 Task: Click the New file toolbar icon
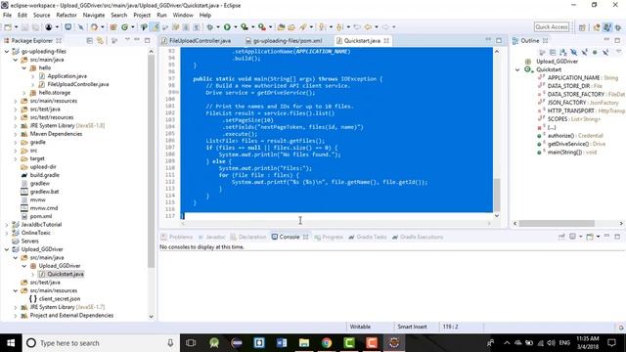pyautogui.click(x=8, y=27)
